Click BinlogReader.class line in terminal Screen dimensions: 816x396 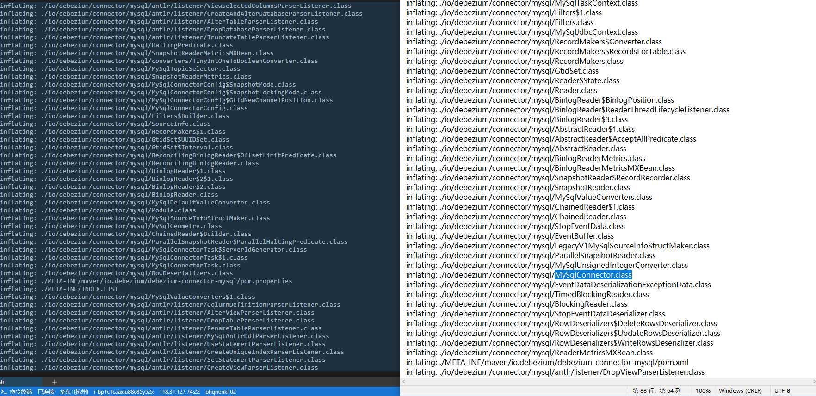(x=109, y=194)
